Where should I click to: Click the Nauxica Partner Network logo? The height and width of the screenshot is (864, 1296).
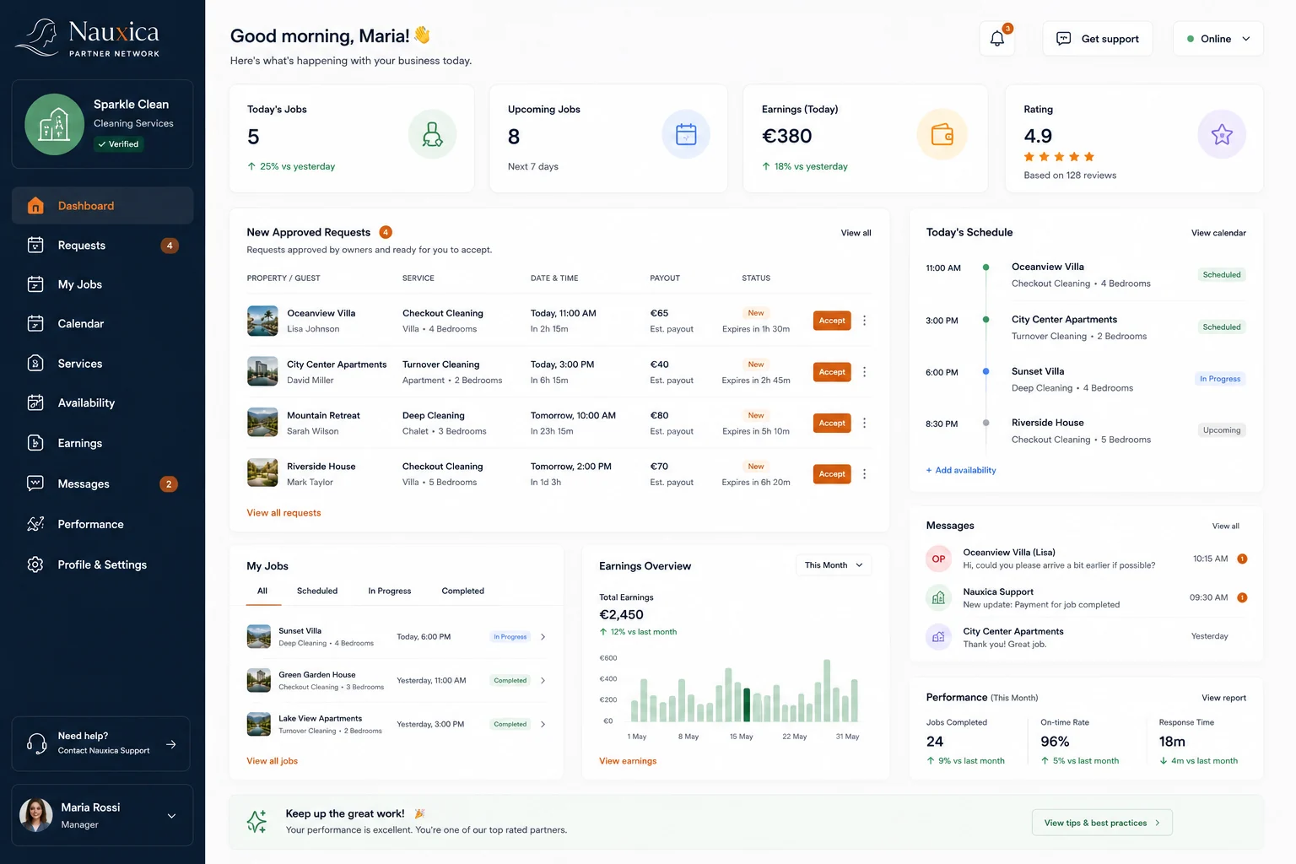coord(88,39)
